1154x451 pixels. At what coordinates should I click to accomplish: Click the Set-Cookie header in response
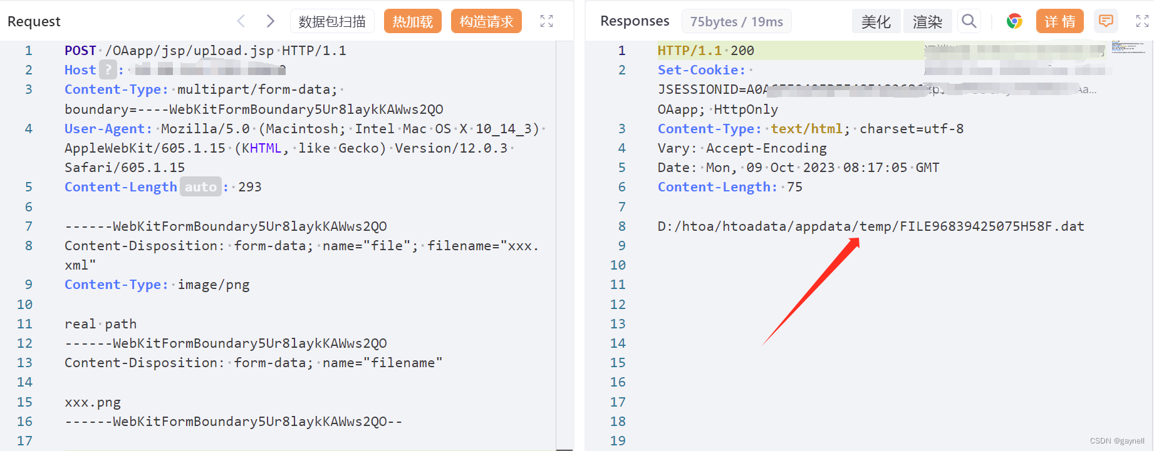tap(702, 70)
